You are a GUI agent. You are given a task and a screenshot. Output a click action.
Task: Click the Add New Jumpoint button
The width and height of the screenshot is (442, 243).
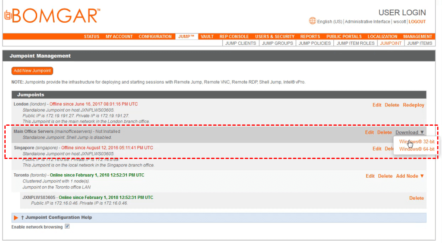[32, 71]
